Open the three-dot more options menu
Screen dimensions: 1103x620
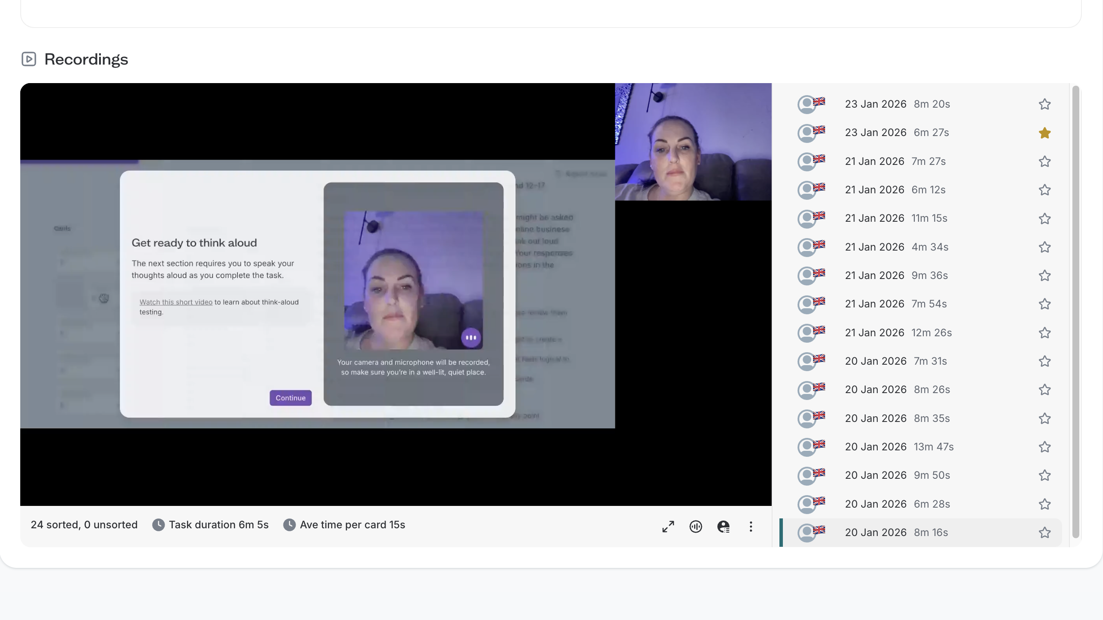point(751,527)
